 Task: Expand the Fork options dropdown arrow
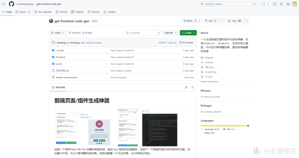[x=221, y=21]
